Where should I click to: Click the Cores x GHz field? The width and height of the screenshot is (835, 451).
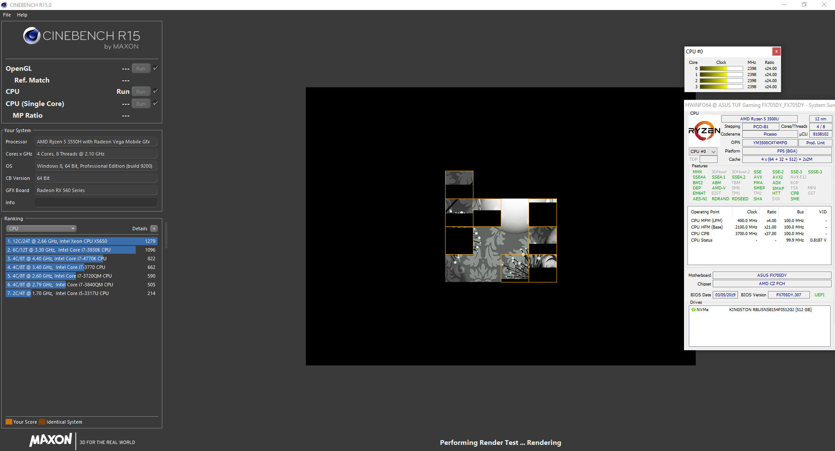96,154
